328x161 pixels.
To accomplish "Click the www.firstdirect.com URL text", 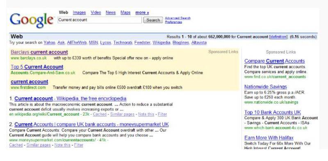I will tap(28, 87).
